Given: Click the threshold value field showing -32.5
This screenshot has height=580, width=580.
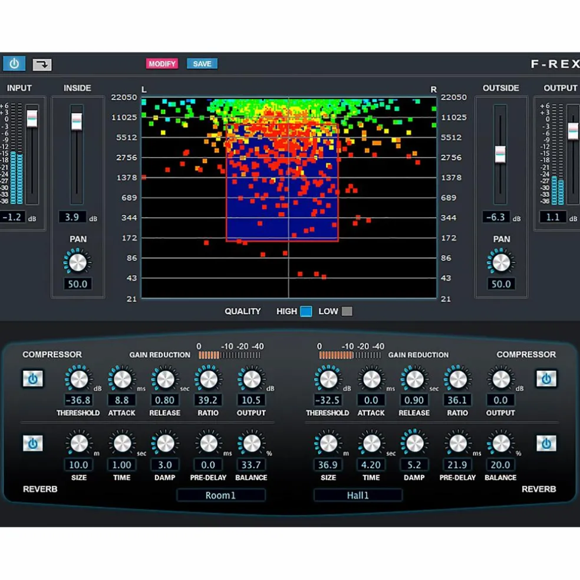Looking at the screenshot, I should pos(328,400).
